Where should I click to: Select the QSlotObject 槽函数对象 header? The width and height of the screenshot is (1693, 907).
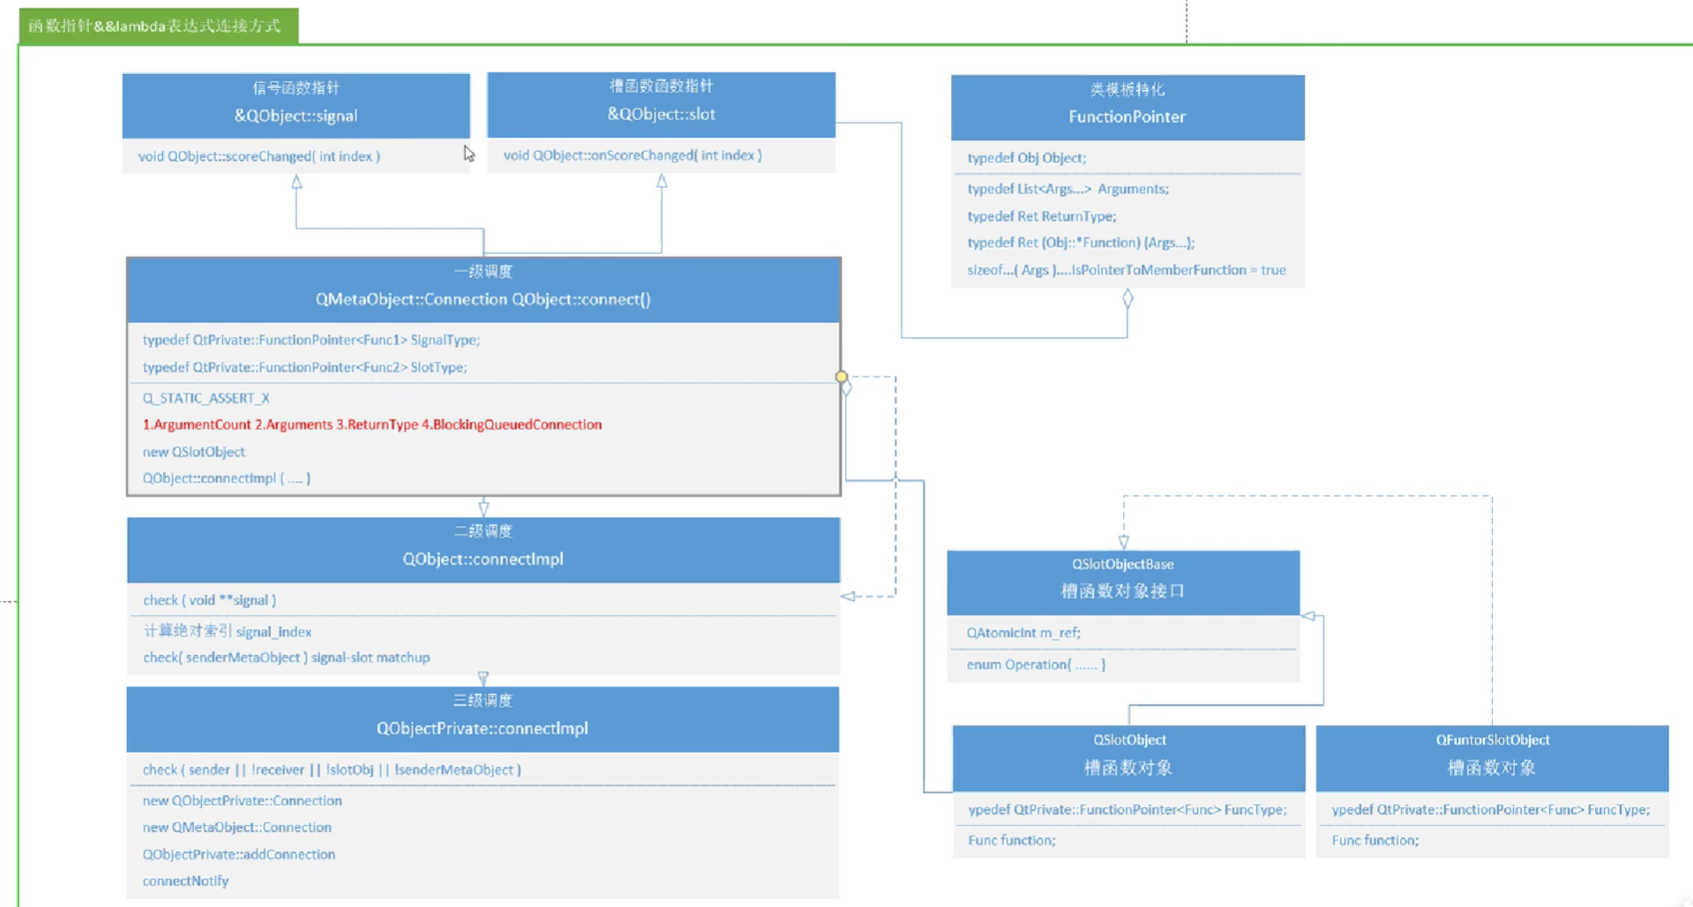click(1129, 758)
